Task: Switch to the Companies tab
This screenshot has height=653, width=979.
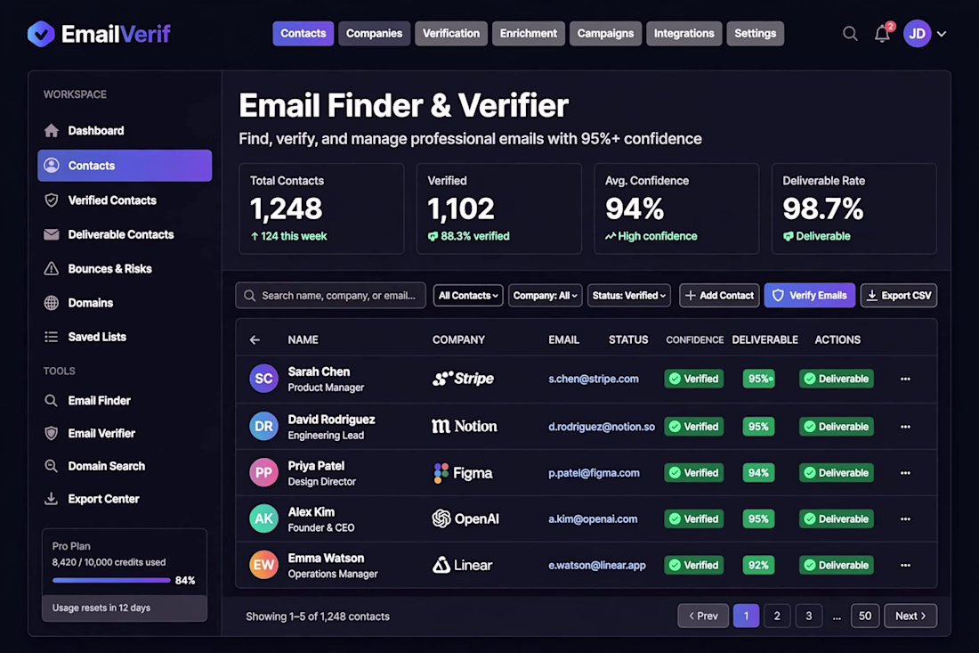Action: pos(374,34)
